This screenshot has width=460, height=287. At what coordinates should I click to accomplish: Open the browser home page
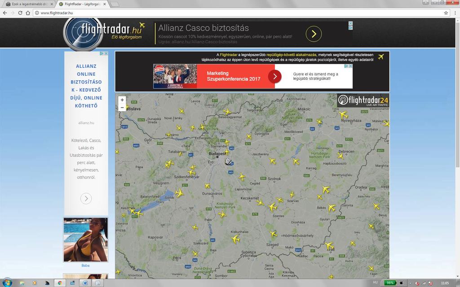pyautogui.click(x=28, y=13)
